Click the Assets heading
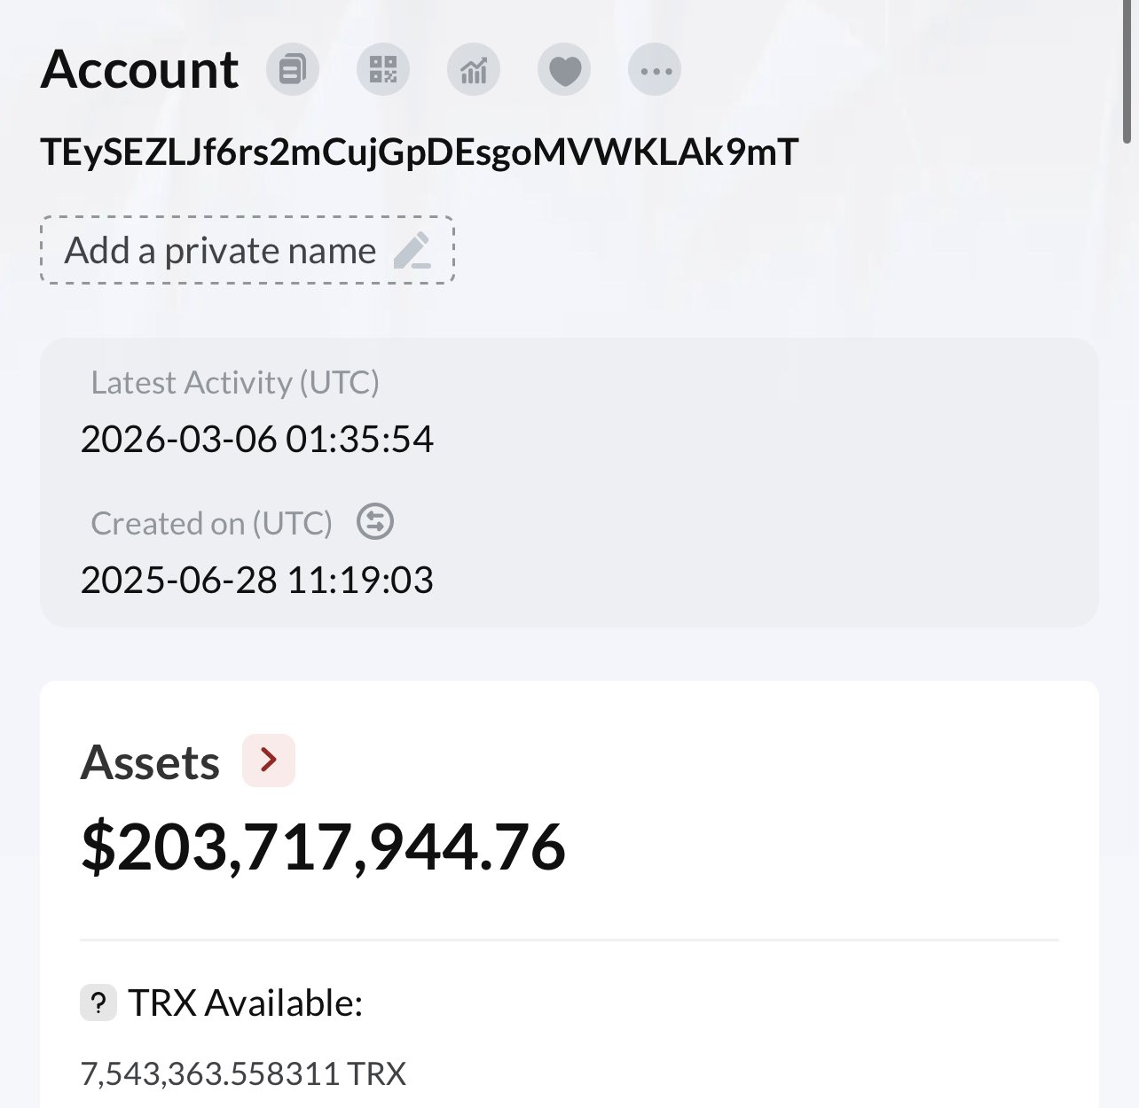The image size is (1139, 1108). click(x=150, y=762)
